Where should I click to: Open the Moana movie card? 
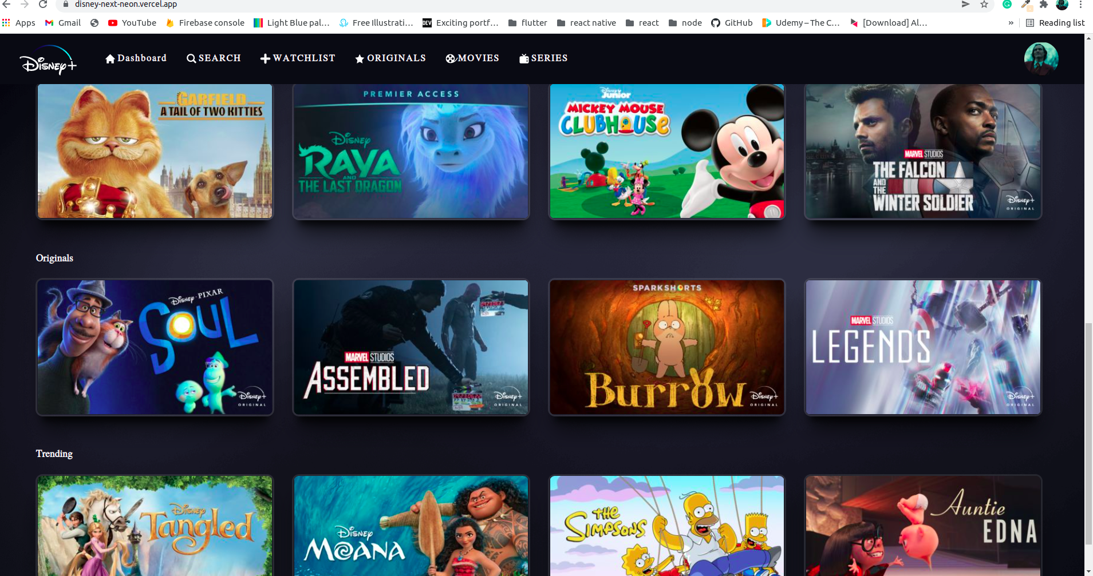point(411,525)
